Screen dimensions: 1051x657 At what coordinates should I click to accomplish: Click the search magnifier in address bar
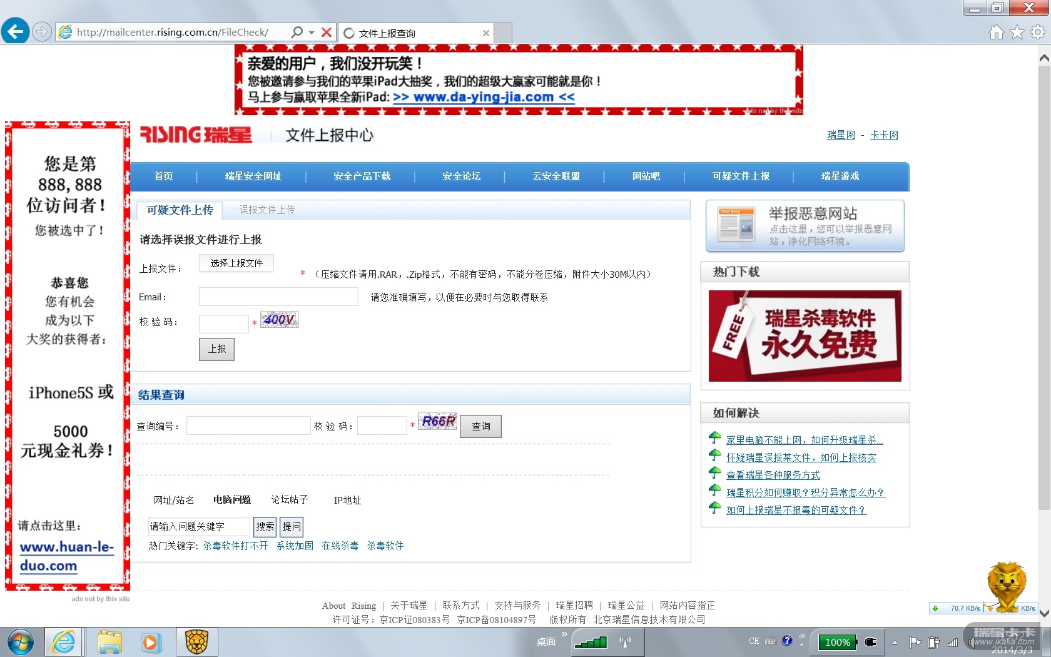pos(297,32)
